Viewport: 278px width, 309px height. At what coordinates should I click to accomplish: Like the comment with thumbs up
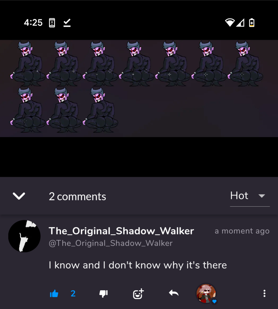coord(54,294)
